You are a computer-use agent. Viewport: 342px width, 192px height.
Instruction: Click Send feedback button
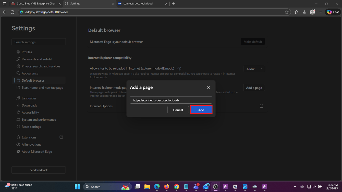pyautogui.click(x=39, y=170)
